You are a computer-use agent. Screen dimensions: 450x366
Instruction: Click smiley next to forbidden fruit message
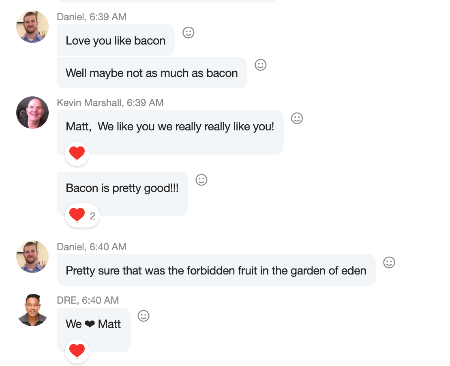pos(389,262)
